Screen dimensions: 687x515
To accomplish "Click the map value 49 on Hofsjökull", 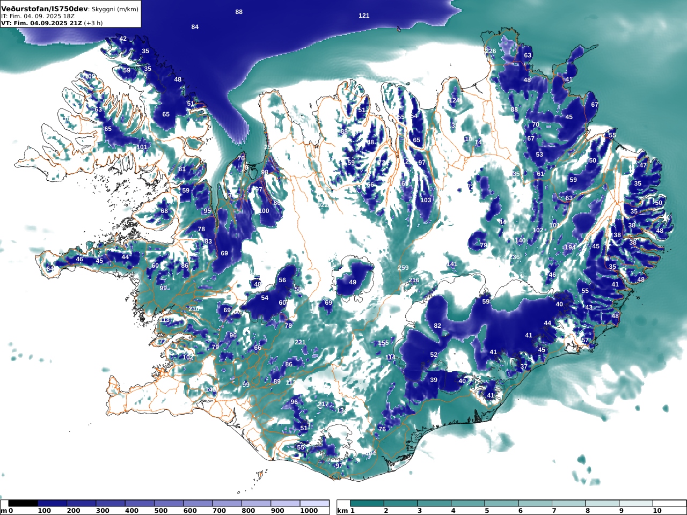I will (x=353, y=282).
